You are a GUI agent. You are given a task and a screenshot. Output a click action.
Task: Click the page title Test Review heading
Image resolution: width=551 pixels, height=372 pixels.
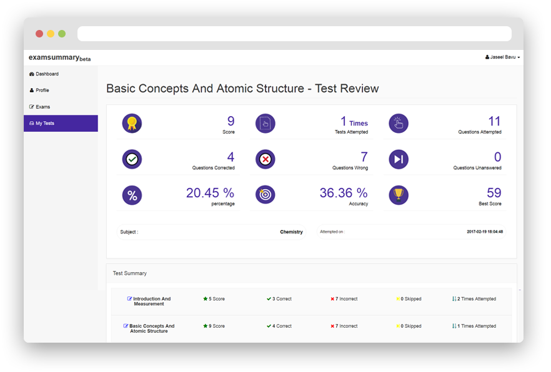point(242,89)
